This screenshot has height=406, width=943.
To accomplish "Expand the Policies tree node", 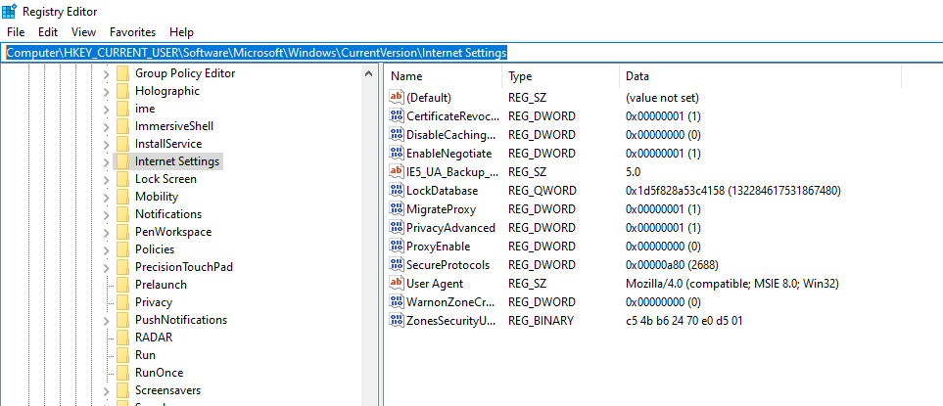I will (x=106, y=249).
